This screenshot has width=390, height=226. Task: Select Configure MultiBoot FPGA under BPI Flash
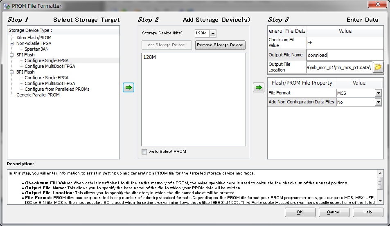coord(50,83)
